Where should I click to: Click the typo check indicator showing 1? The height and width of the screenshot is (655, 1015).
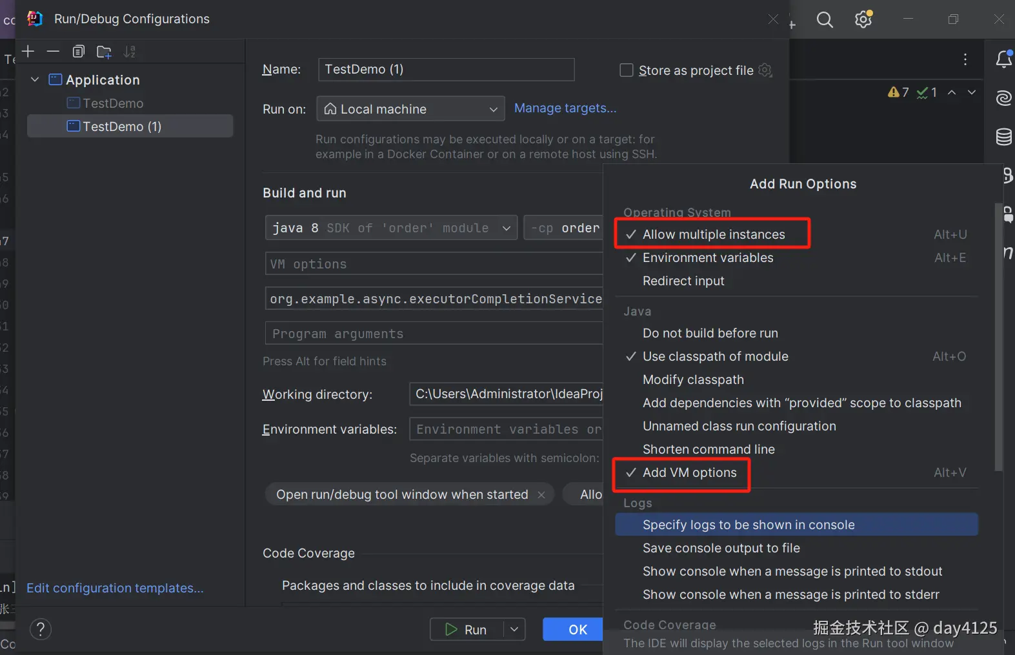(927, 92)
